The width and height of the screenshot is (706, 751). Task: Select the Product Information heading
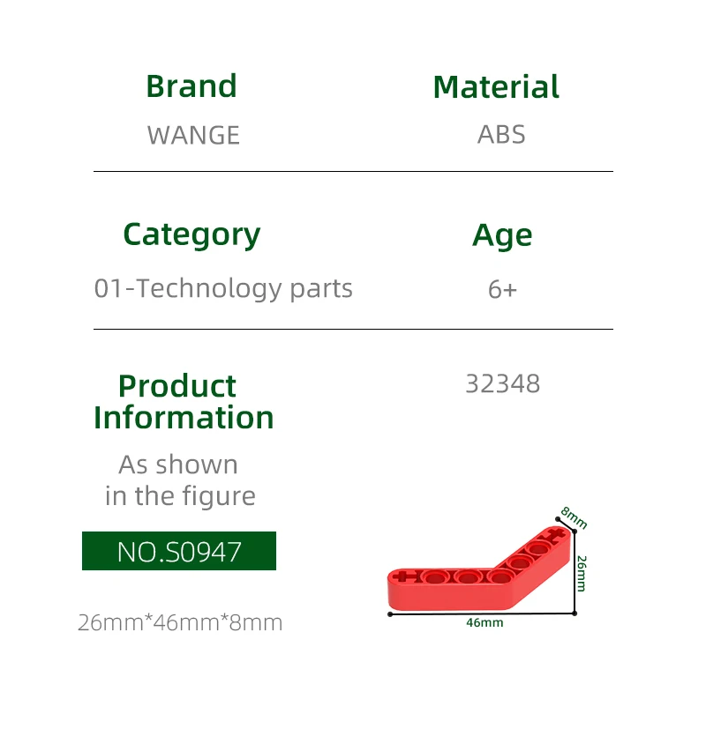184,401
